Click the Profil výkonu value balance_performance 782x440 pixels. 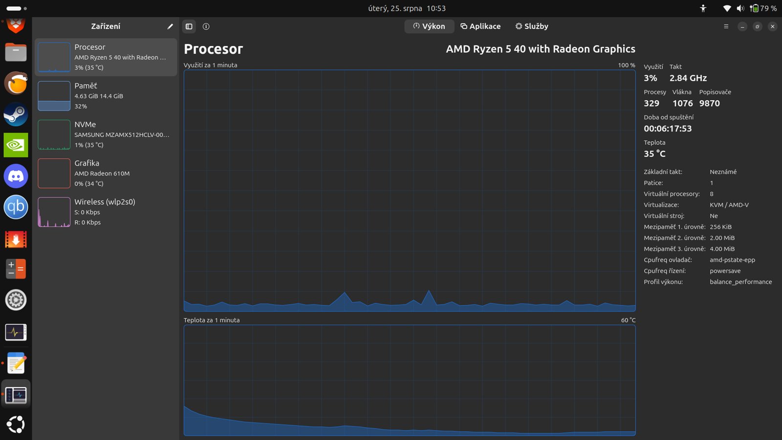(741, 282)
